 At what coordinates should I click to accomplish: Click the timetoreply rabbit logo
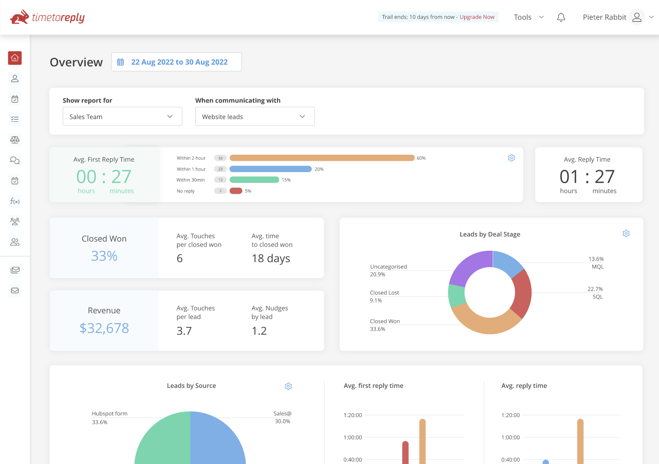[x=47, y=17]
